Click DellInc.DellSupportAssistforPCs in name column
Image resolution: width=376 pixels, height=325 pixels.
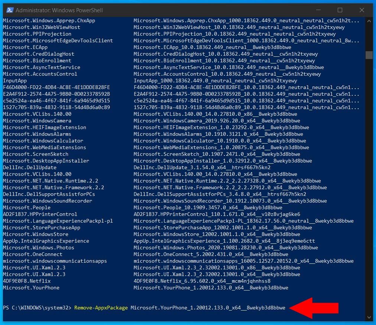tap(49, 194)
